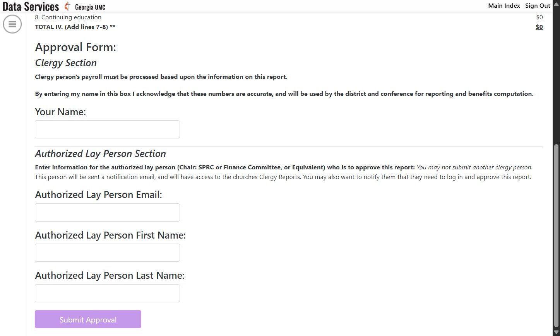
Task: Sign Out of Data Services
Action: click(537, 5)
